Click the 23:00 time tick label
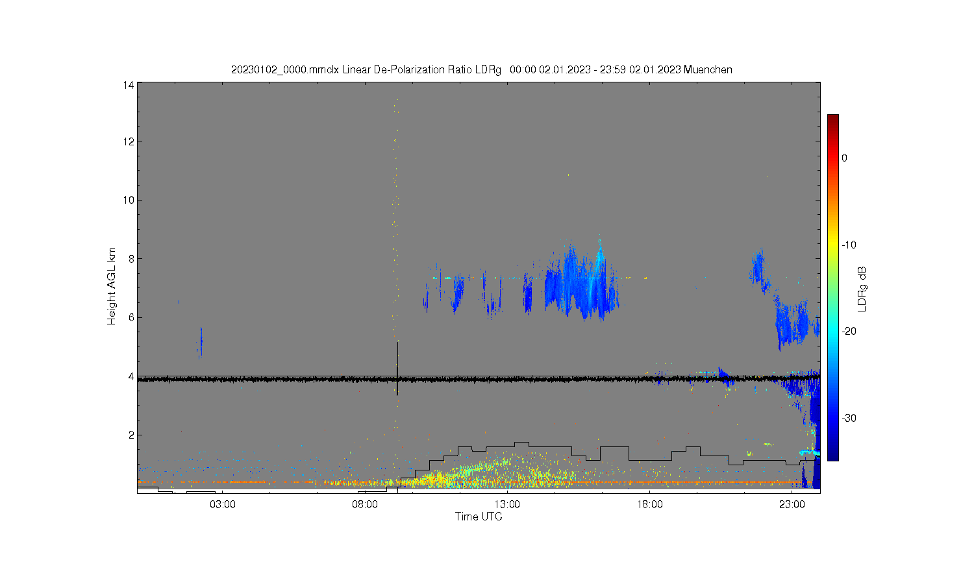974x584 pixels. 792,504
